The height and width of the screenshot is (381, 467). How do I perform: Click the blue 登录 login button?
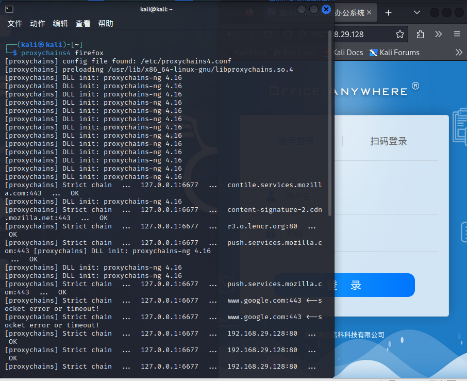pyautogui.click(x=373, y=285)
